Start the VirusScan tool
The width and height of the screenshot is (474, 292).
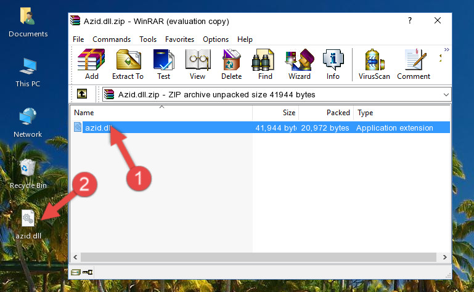374,65
